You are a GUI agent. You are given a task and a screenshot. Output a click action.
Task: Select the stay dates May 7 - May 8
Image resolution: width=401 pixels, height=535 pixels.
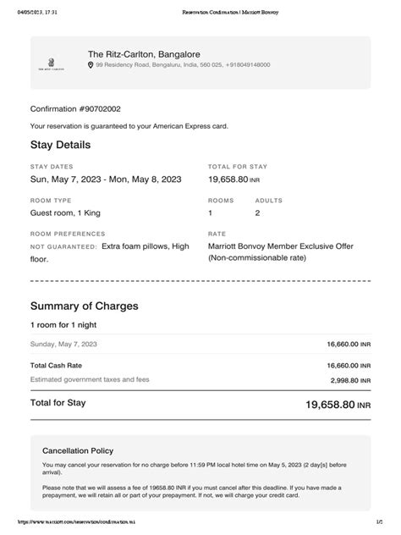pos(106,179)
